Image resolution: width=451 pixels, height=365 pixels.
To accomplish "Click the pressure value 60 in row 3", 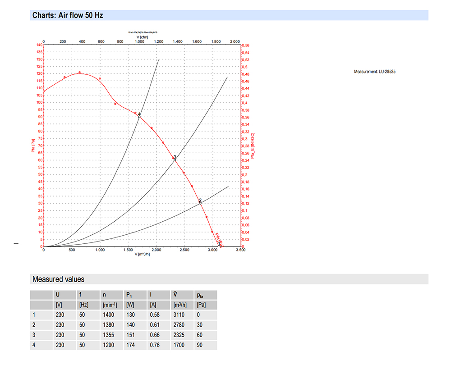I will [x=200, y=335].
